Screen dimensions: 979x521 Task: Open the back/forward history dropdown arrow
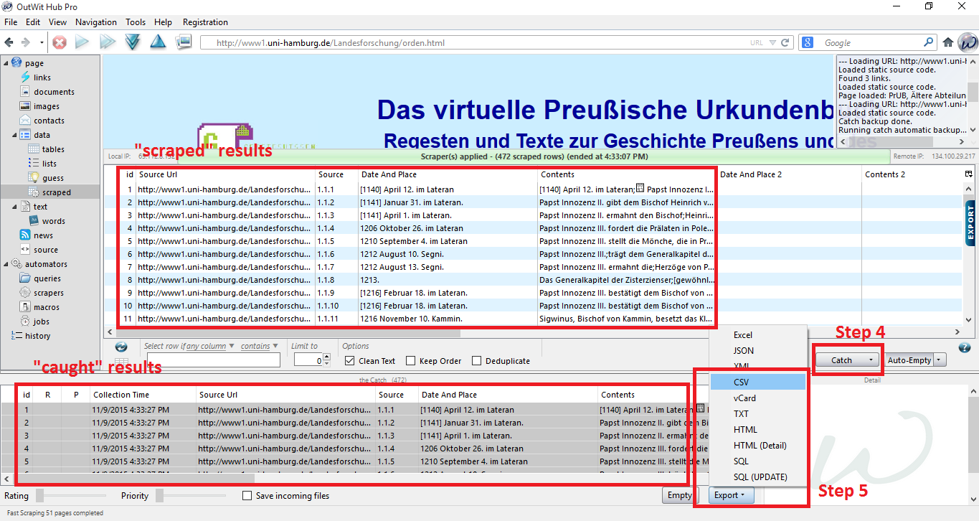click(x=42, y=43)
